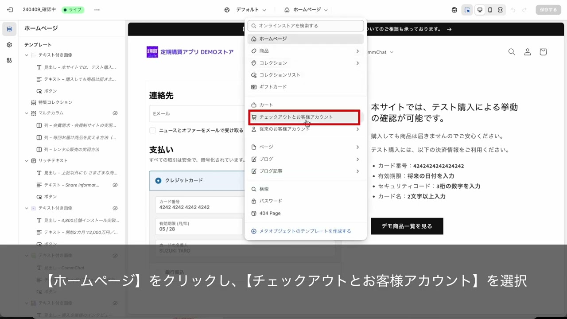The width and height of the screenshot is (567, 319).
Task: Click the store search magnifier icon
Action: point(512,52)
